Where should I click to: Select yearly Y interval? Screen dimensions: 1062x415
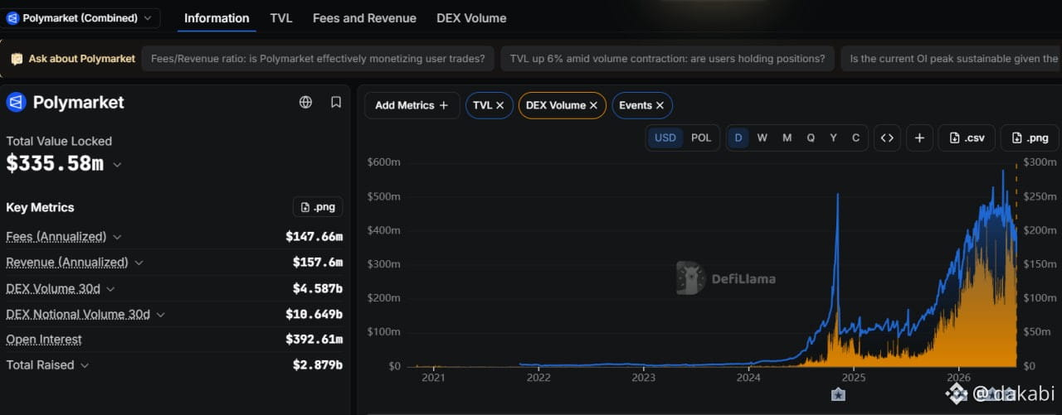pyautogui.click(x=833, y=138)
